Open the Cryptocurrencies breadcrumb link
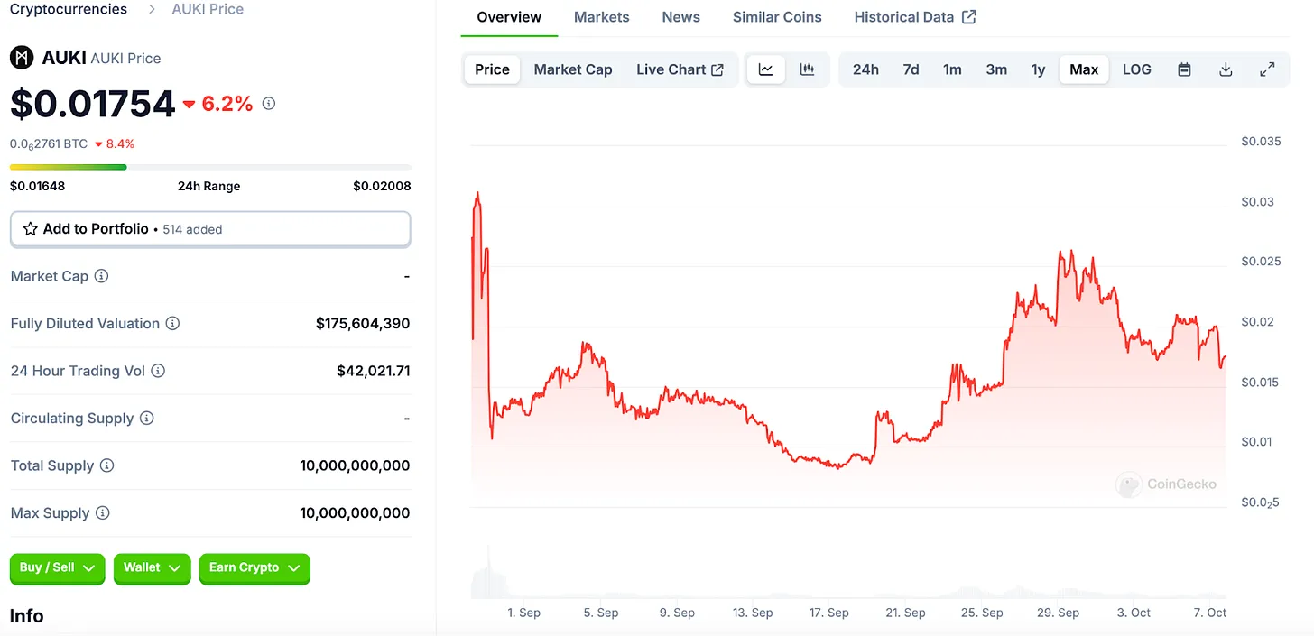The width and height of the screenshot is (1314, 636). [x=69, y=9]
